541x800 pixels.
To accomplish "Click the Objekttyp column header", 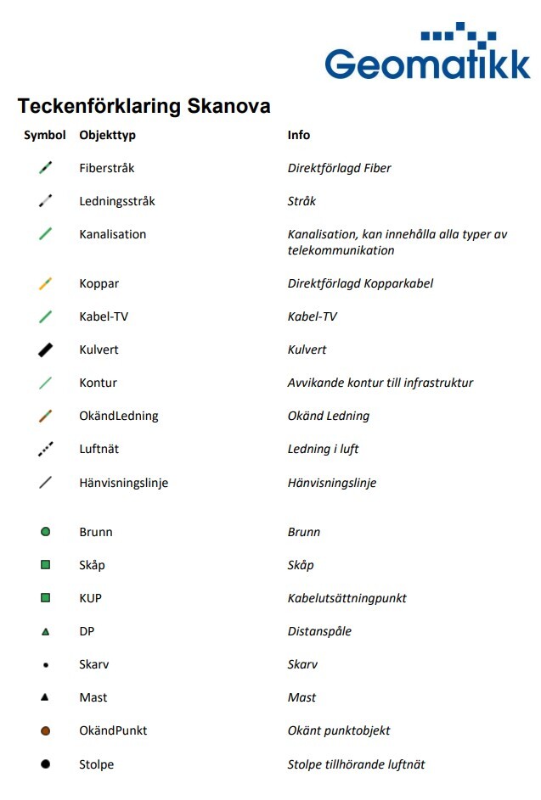I will tap(107, 135).
